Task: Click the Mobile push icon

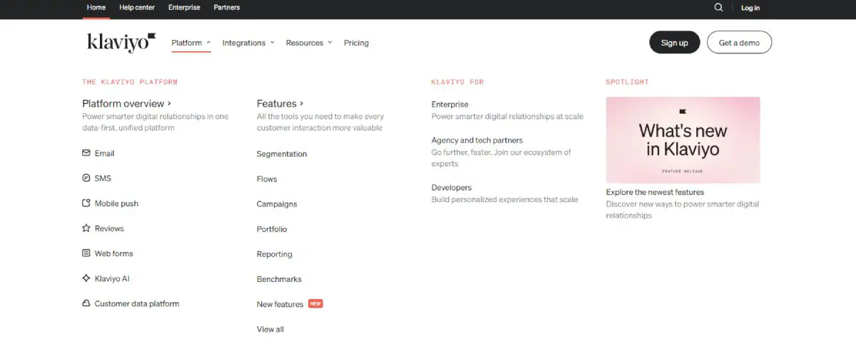Action: 86,203
